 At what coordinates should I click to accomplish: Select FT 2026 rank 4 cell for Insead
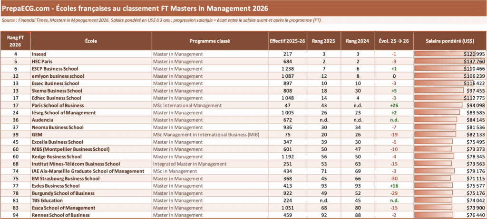16,54
